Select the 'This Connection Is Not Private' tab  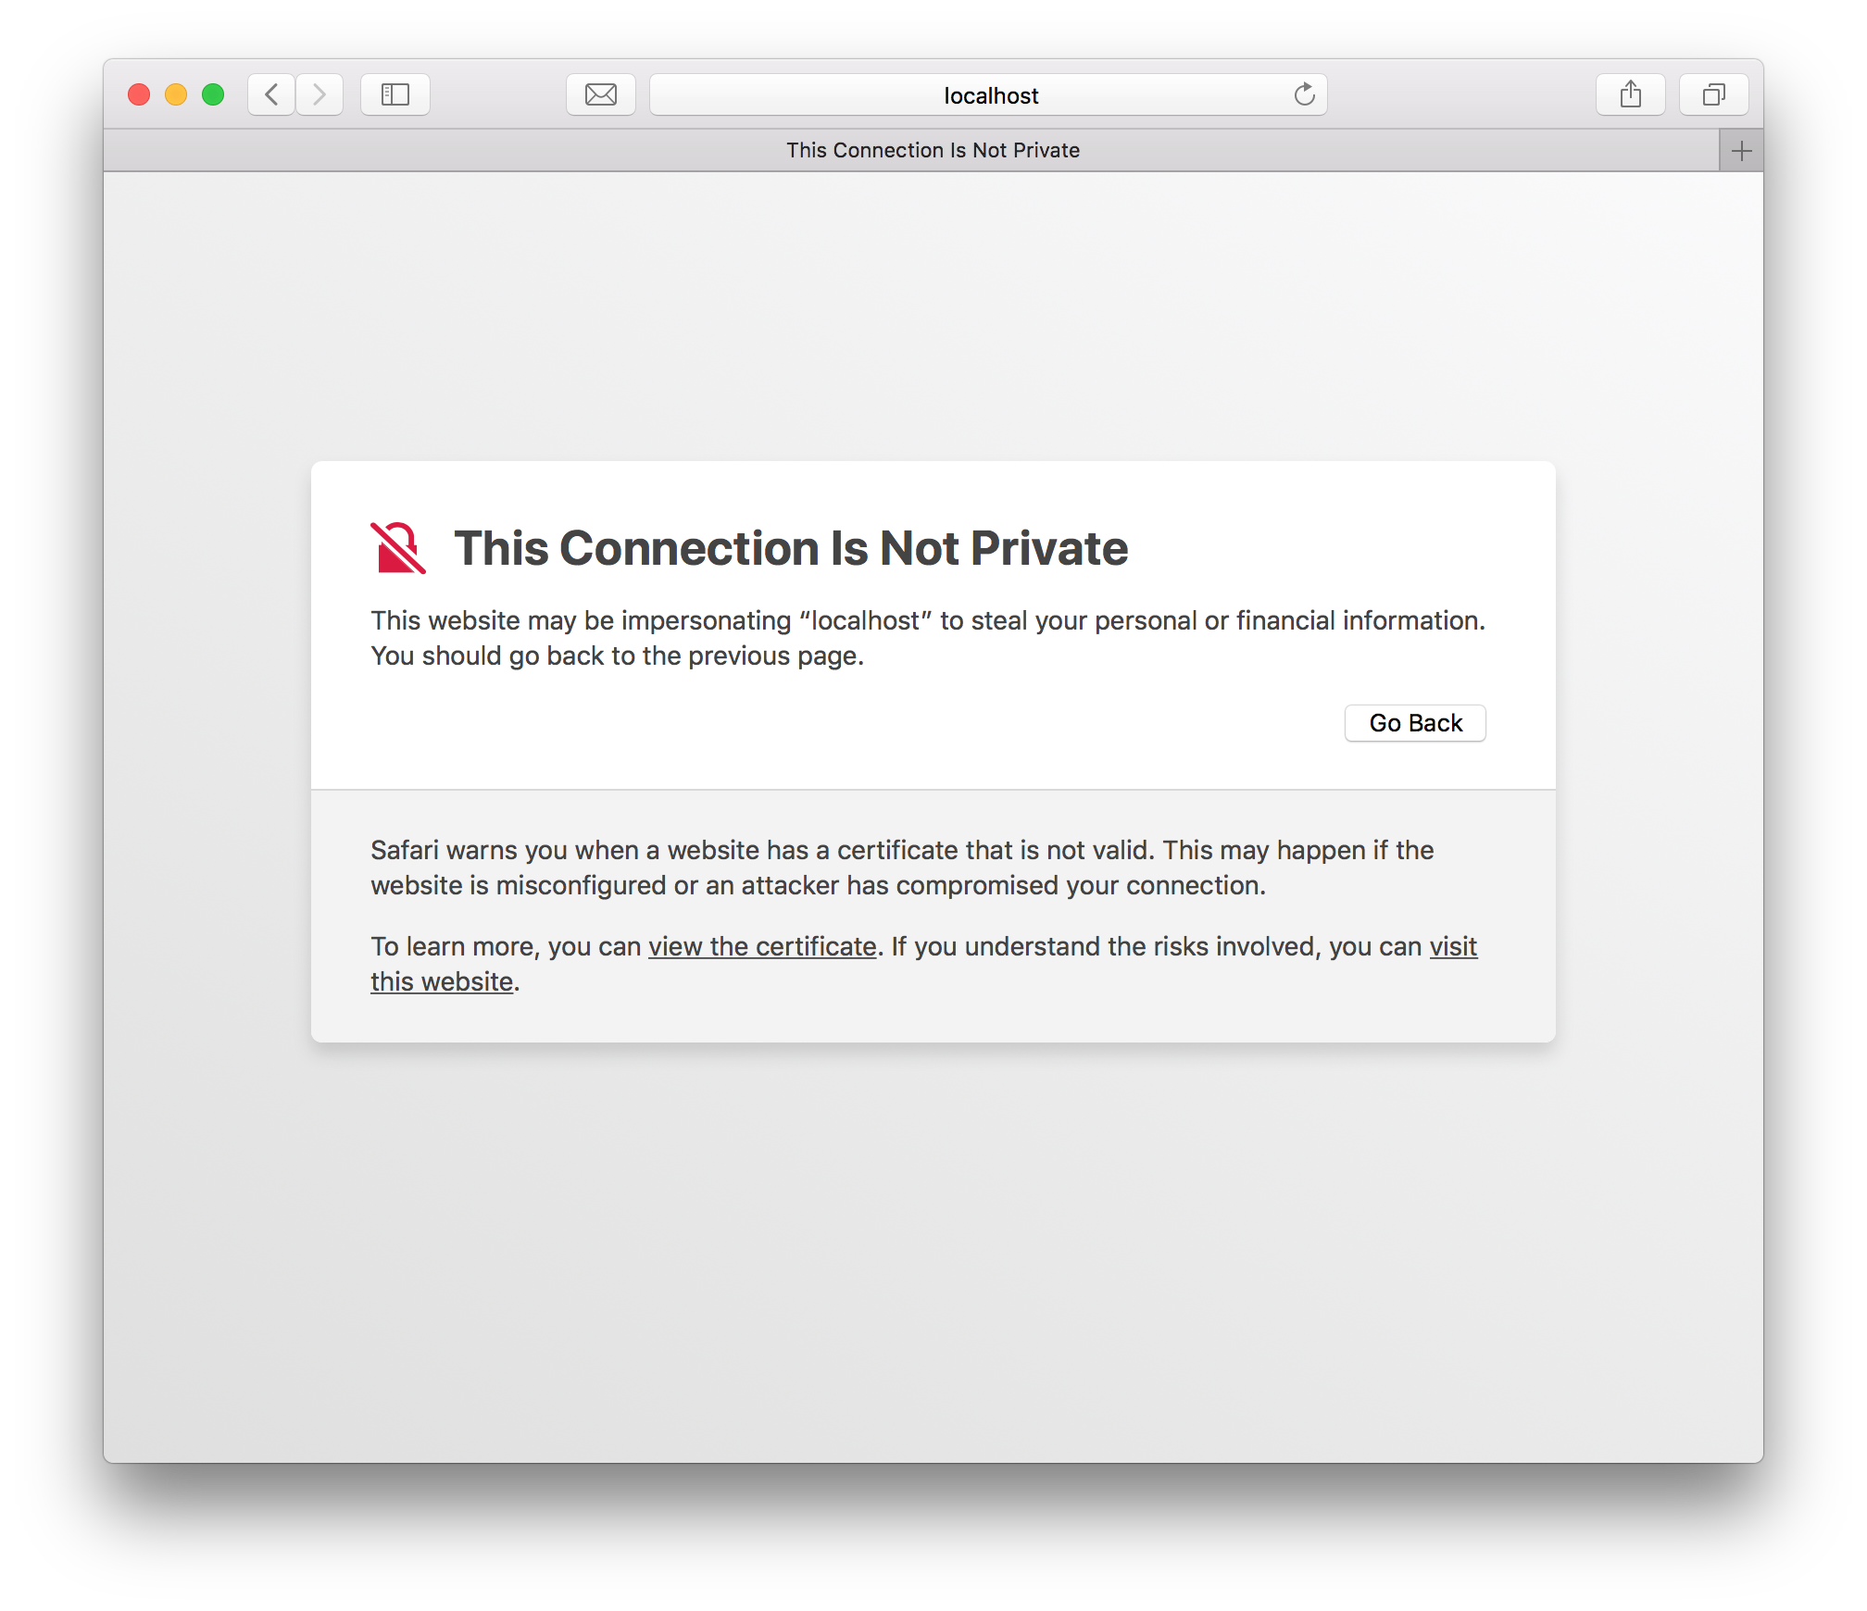point(933,151)
